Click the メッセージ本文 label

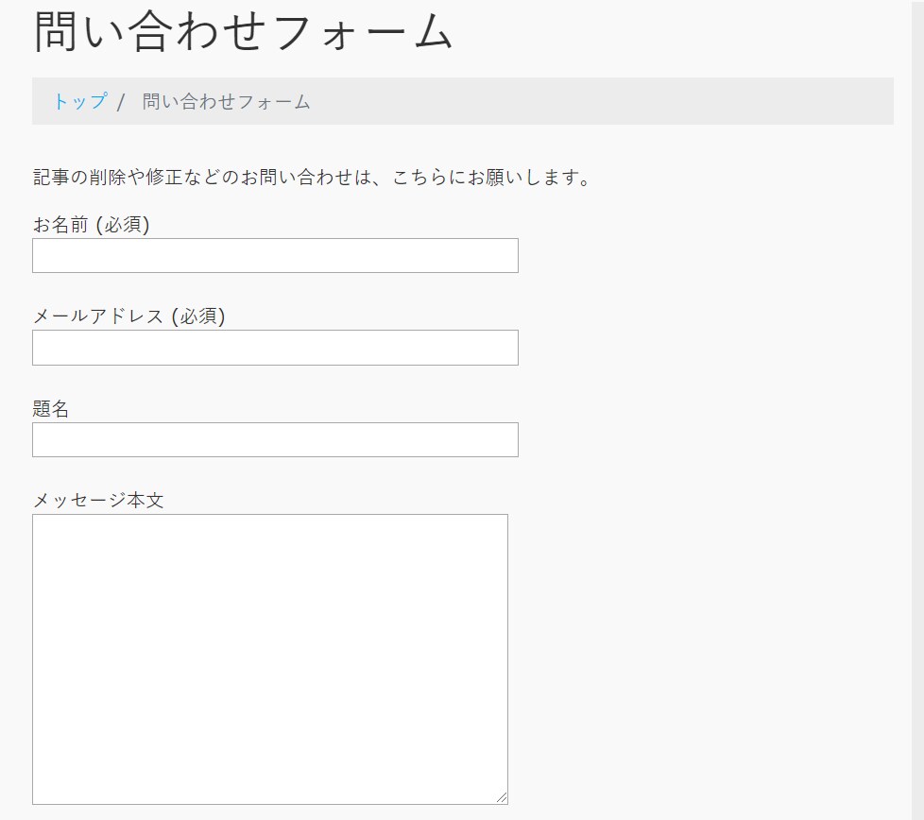(98, 500)
